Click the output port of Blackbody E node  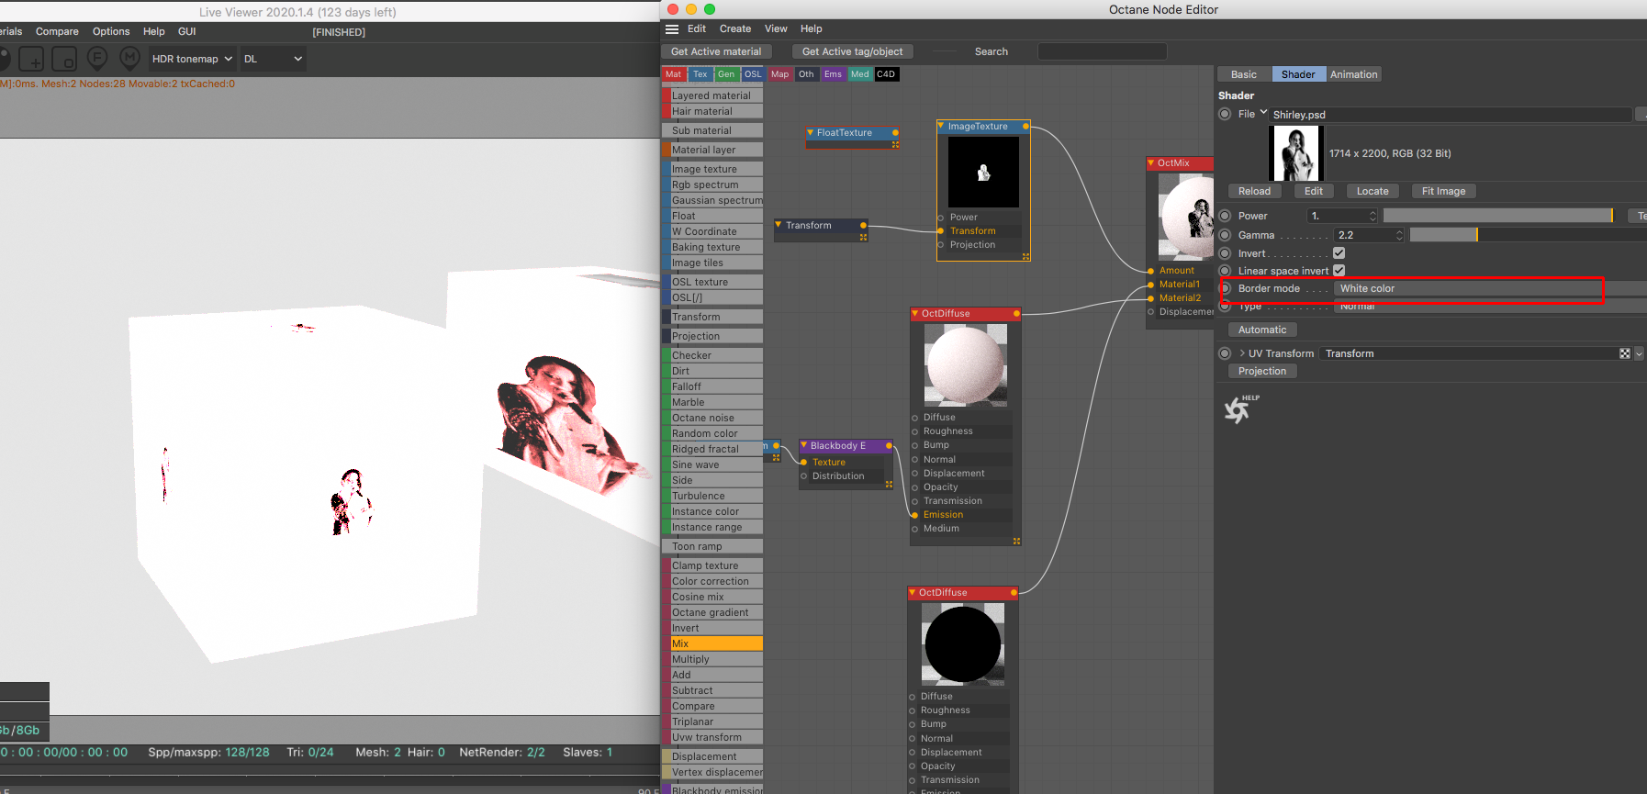889,446
